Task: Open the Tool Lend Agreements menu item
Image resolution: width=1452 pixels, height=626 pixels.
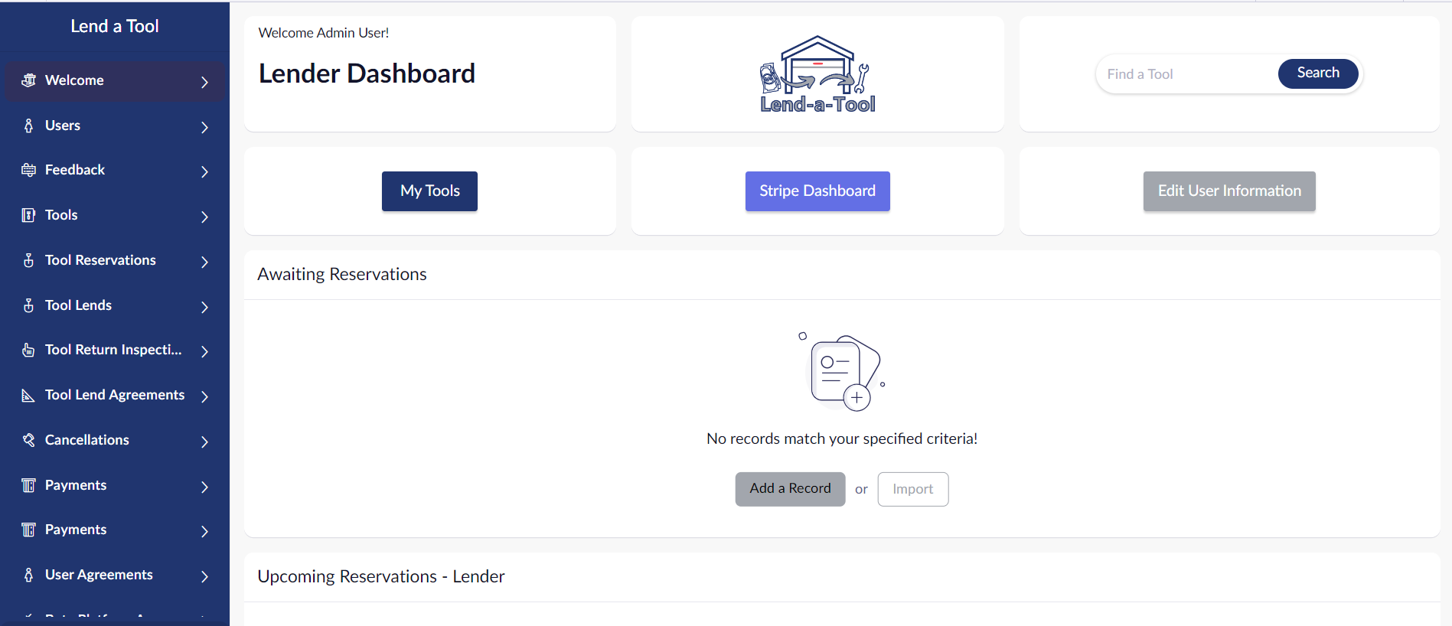Action: click(x=115, y=395)
